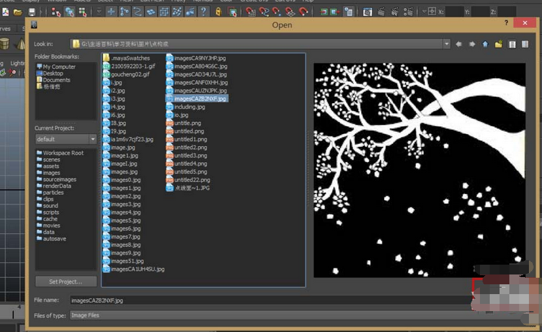Open the .mayaSwatches folder
The height and width of the screenshot is (332, 542).
(130, 58)
